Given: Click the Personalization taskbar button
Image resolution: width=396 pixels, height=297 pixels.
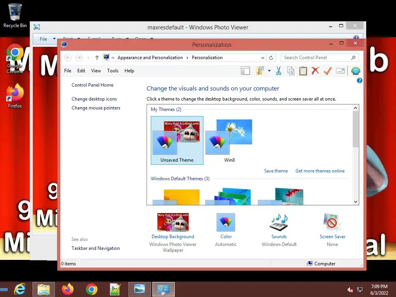Looking at the screenshot, I should [164, 289].
